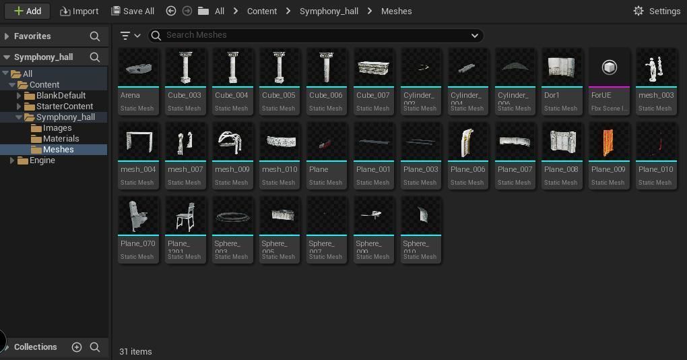
Task: Click Save All in the toolbar
Action: (133, 11)
